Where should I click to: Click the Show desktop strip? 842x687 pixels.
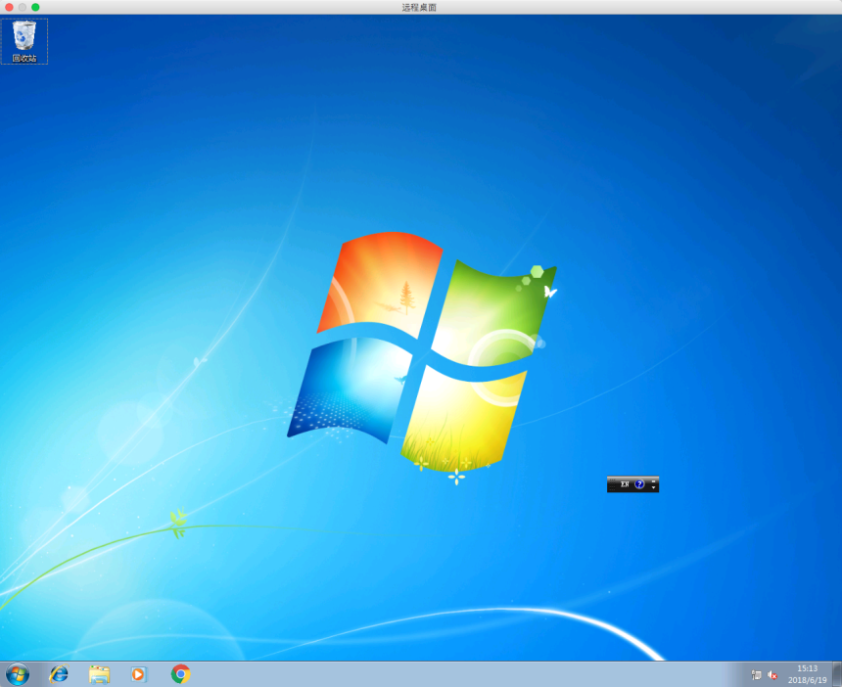pyautogui.click(x=837, y=674)
